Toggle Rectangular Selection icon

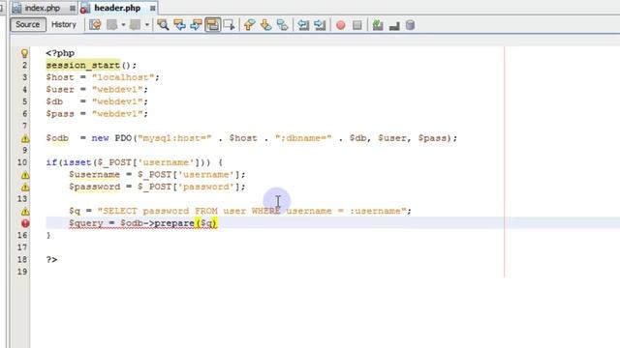tap(229, 25)
